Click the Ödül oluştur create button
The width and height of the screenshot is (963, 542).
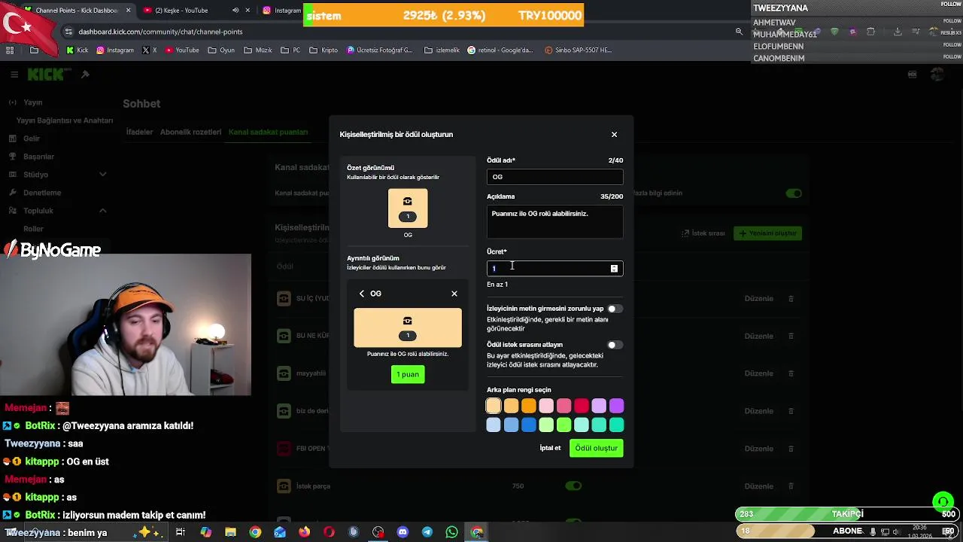pyautogui.click(x=596, y=448)
